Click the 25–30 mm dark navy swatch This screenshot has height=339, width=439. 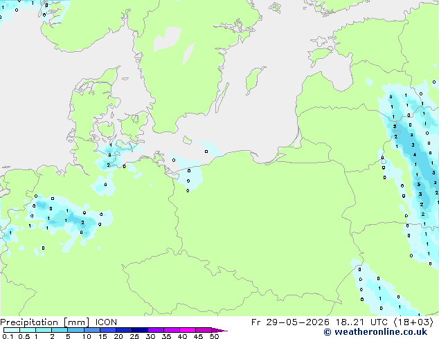coord(140,330)
